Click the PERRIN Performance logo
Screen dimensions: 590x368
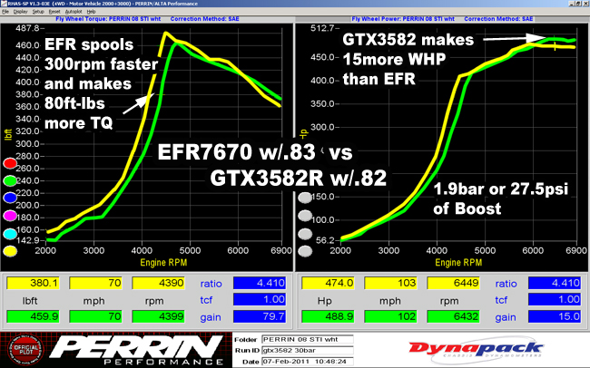[136, 350]
